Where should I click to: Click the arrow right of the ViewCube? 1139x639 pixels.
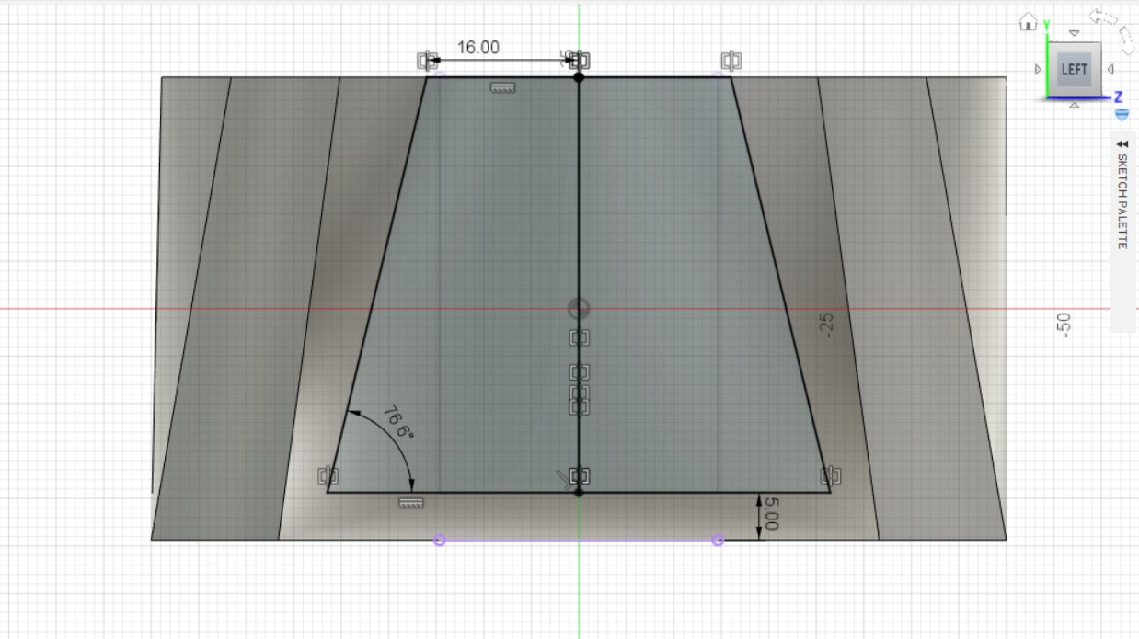pos(1110,70)
